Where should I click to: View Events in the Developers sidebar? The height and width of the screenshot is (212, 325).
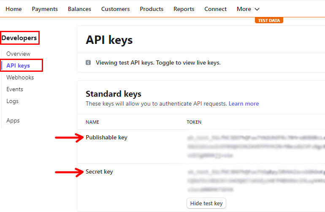tap(15, 89)
